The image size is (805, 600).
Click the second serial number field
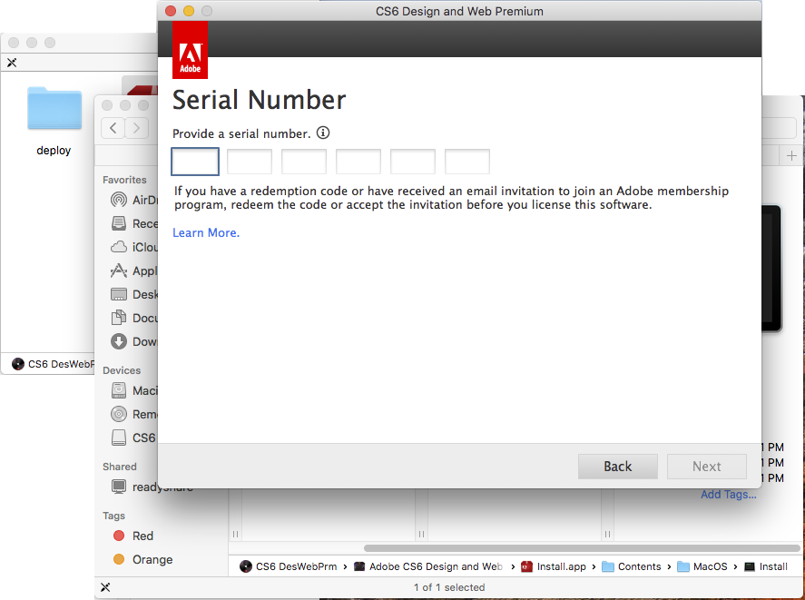pyautogui.click(x=250, y=162)
